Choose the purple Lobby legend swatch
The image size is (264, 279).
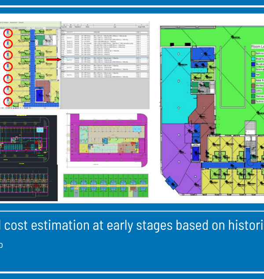[253, 92]
